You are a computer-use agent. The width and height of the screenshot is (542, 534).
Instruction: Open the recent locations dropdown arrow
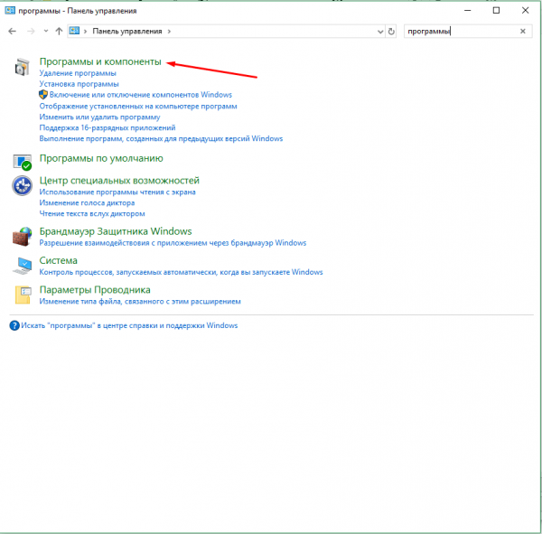[x=46, y=31]
